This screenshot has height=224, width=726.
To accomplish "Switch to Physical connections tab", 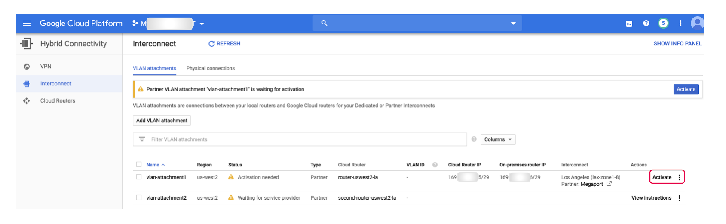I will tap(210, 68).
